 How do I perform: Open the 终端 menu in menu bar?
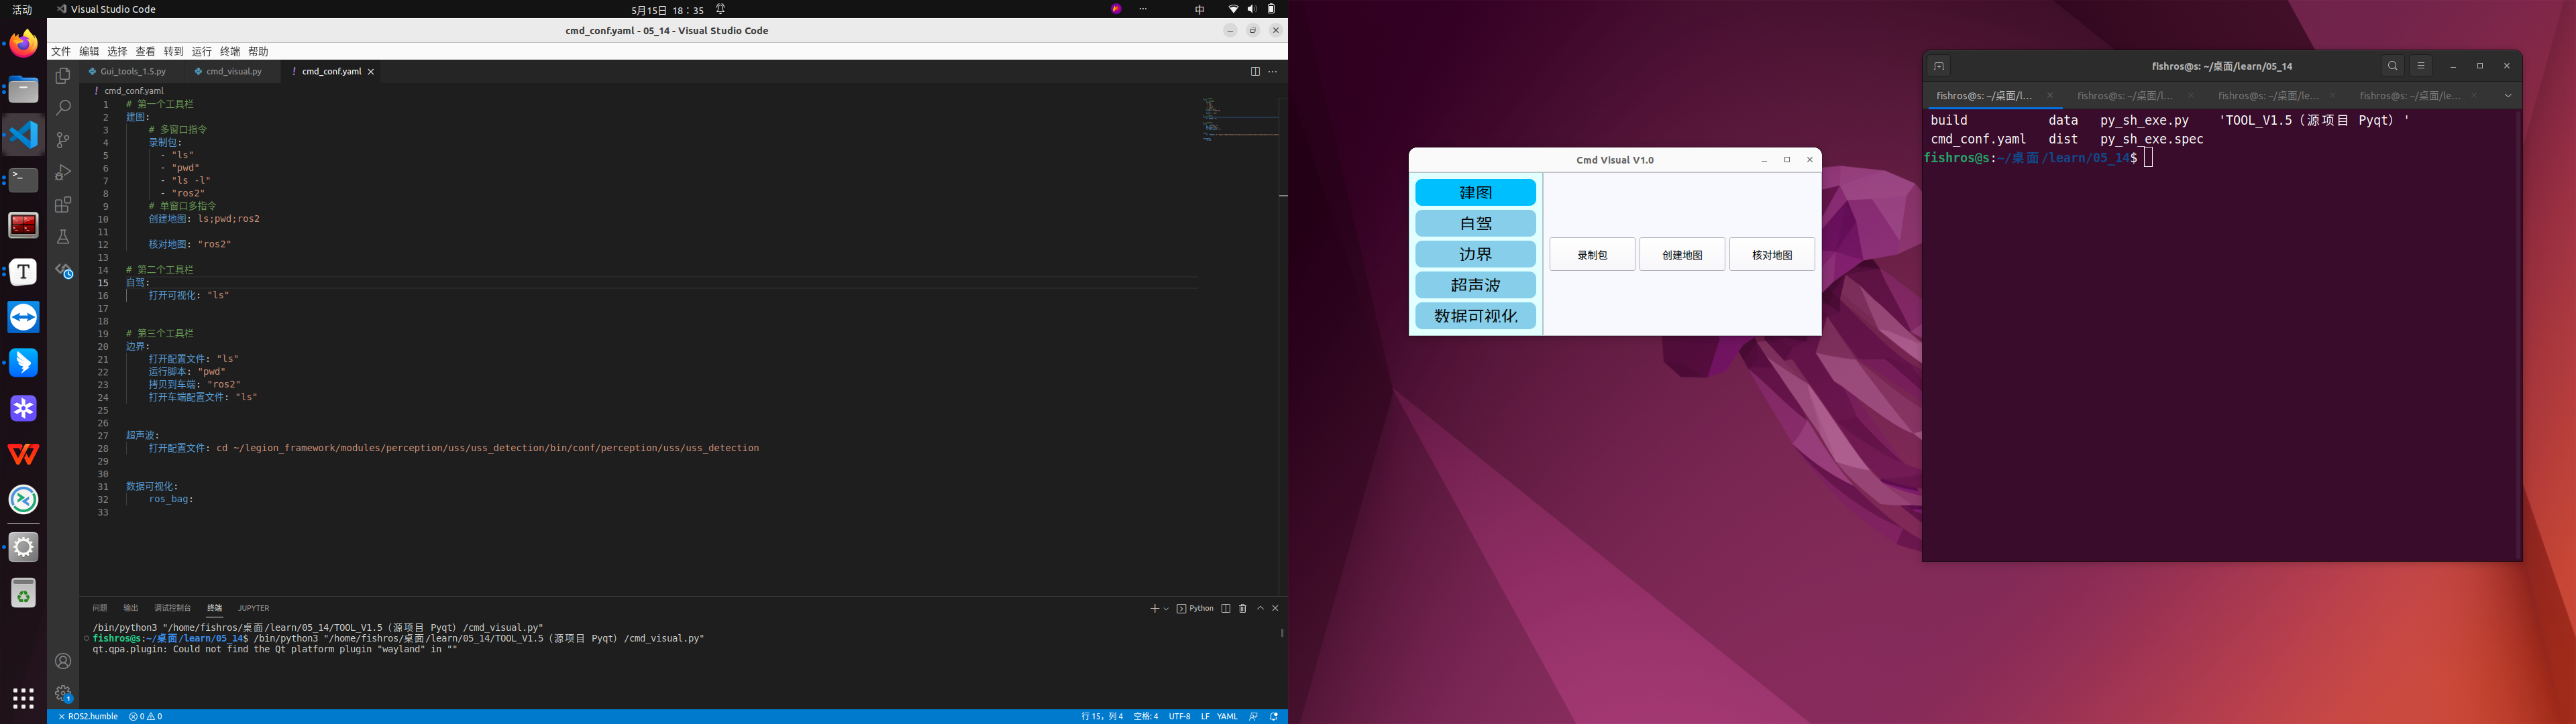point(230,51)
